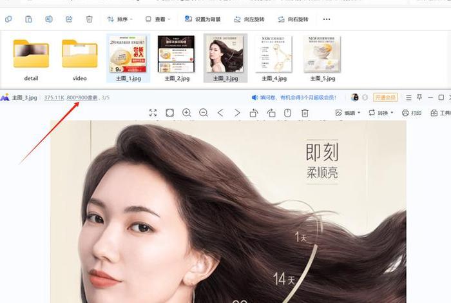Screen dimensions: 451x303
Task: Select the 主图_5.jpg thumbnail
Action: [x=322, y=58]
